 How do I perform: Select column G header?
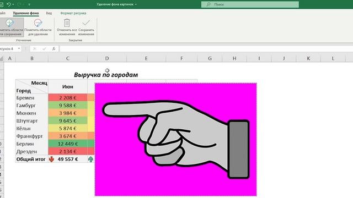tap(210, 59)
